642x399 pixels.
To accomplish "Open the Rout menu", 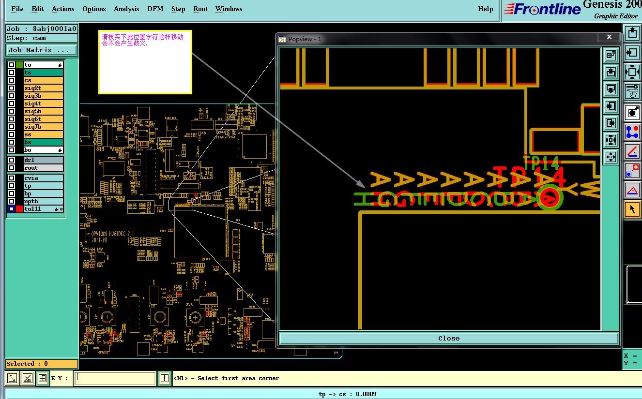I will click(200, 9).
